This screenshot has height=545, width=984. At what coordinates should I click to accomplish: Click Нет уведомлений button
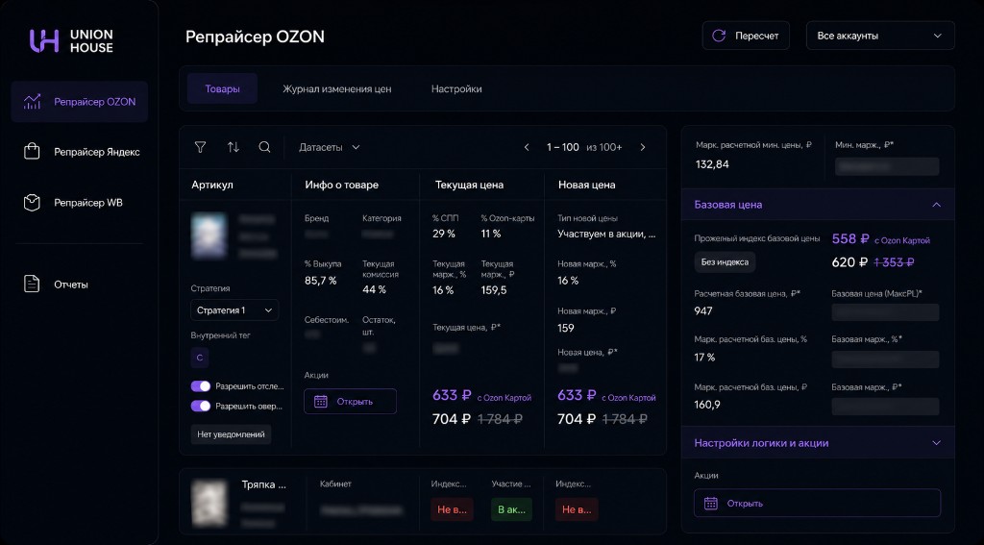(x=231, y=434)
